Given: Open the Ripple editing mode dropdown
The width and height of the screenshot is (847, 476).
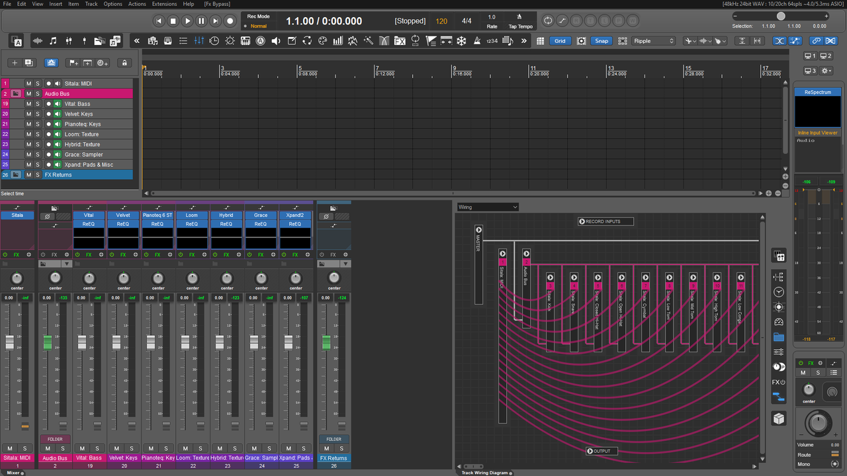Looking at the screenshot, I should tap(654, 41).
